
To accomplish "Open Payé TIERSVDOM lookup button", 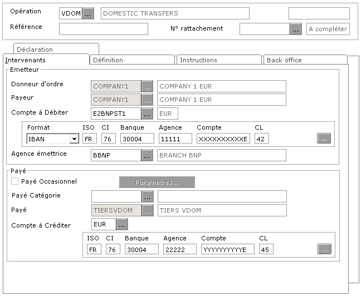I will coord(147,210).
